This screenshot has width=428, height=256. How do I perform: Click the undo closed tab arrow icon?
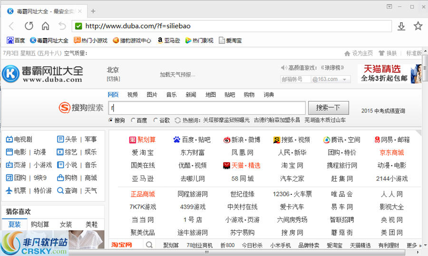pyautogui.click(x=62, y=26)
